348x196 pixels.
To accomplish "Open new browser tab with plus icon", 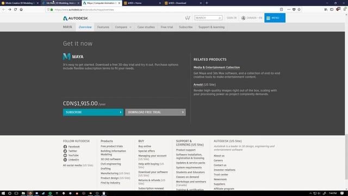I will click(x=207, y=3).
